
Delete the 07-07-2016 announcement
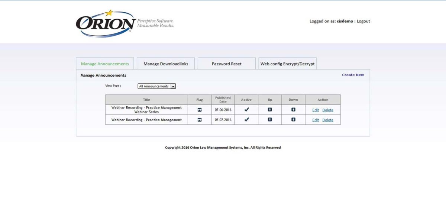point(327,120)
